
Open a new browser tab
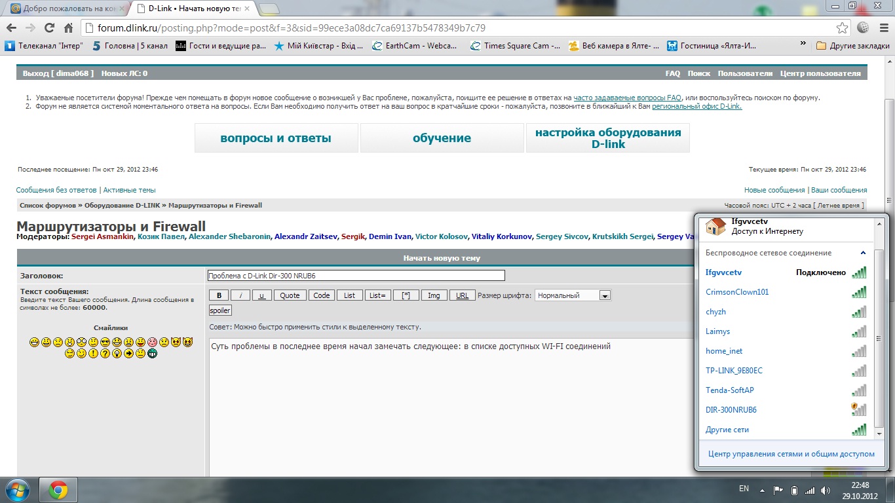(269, 9)
